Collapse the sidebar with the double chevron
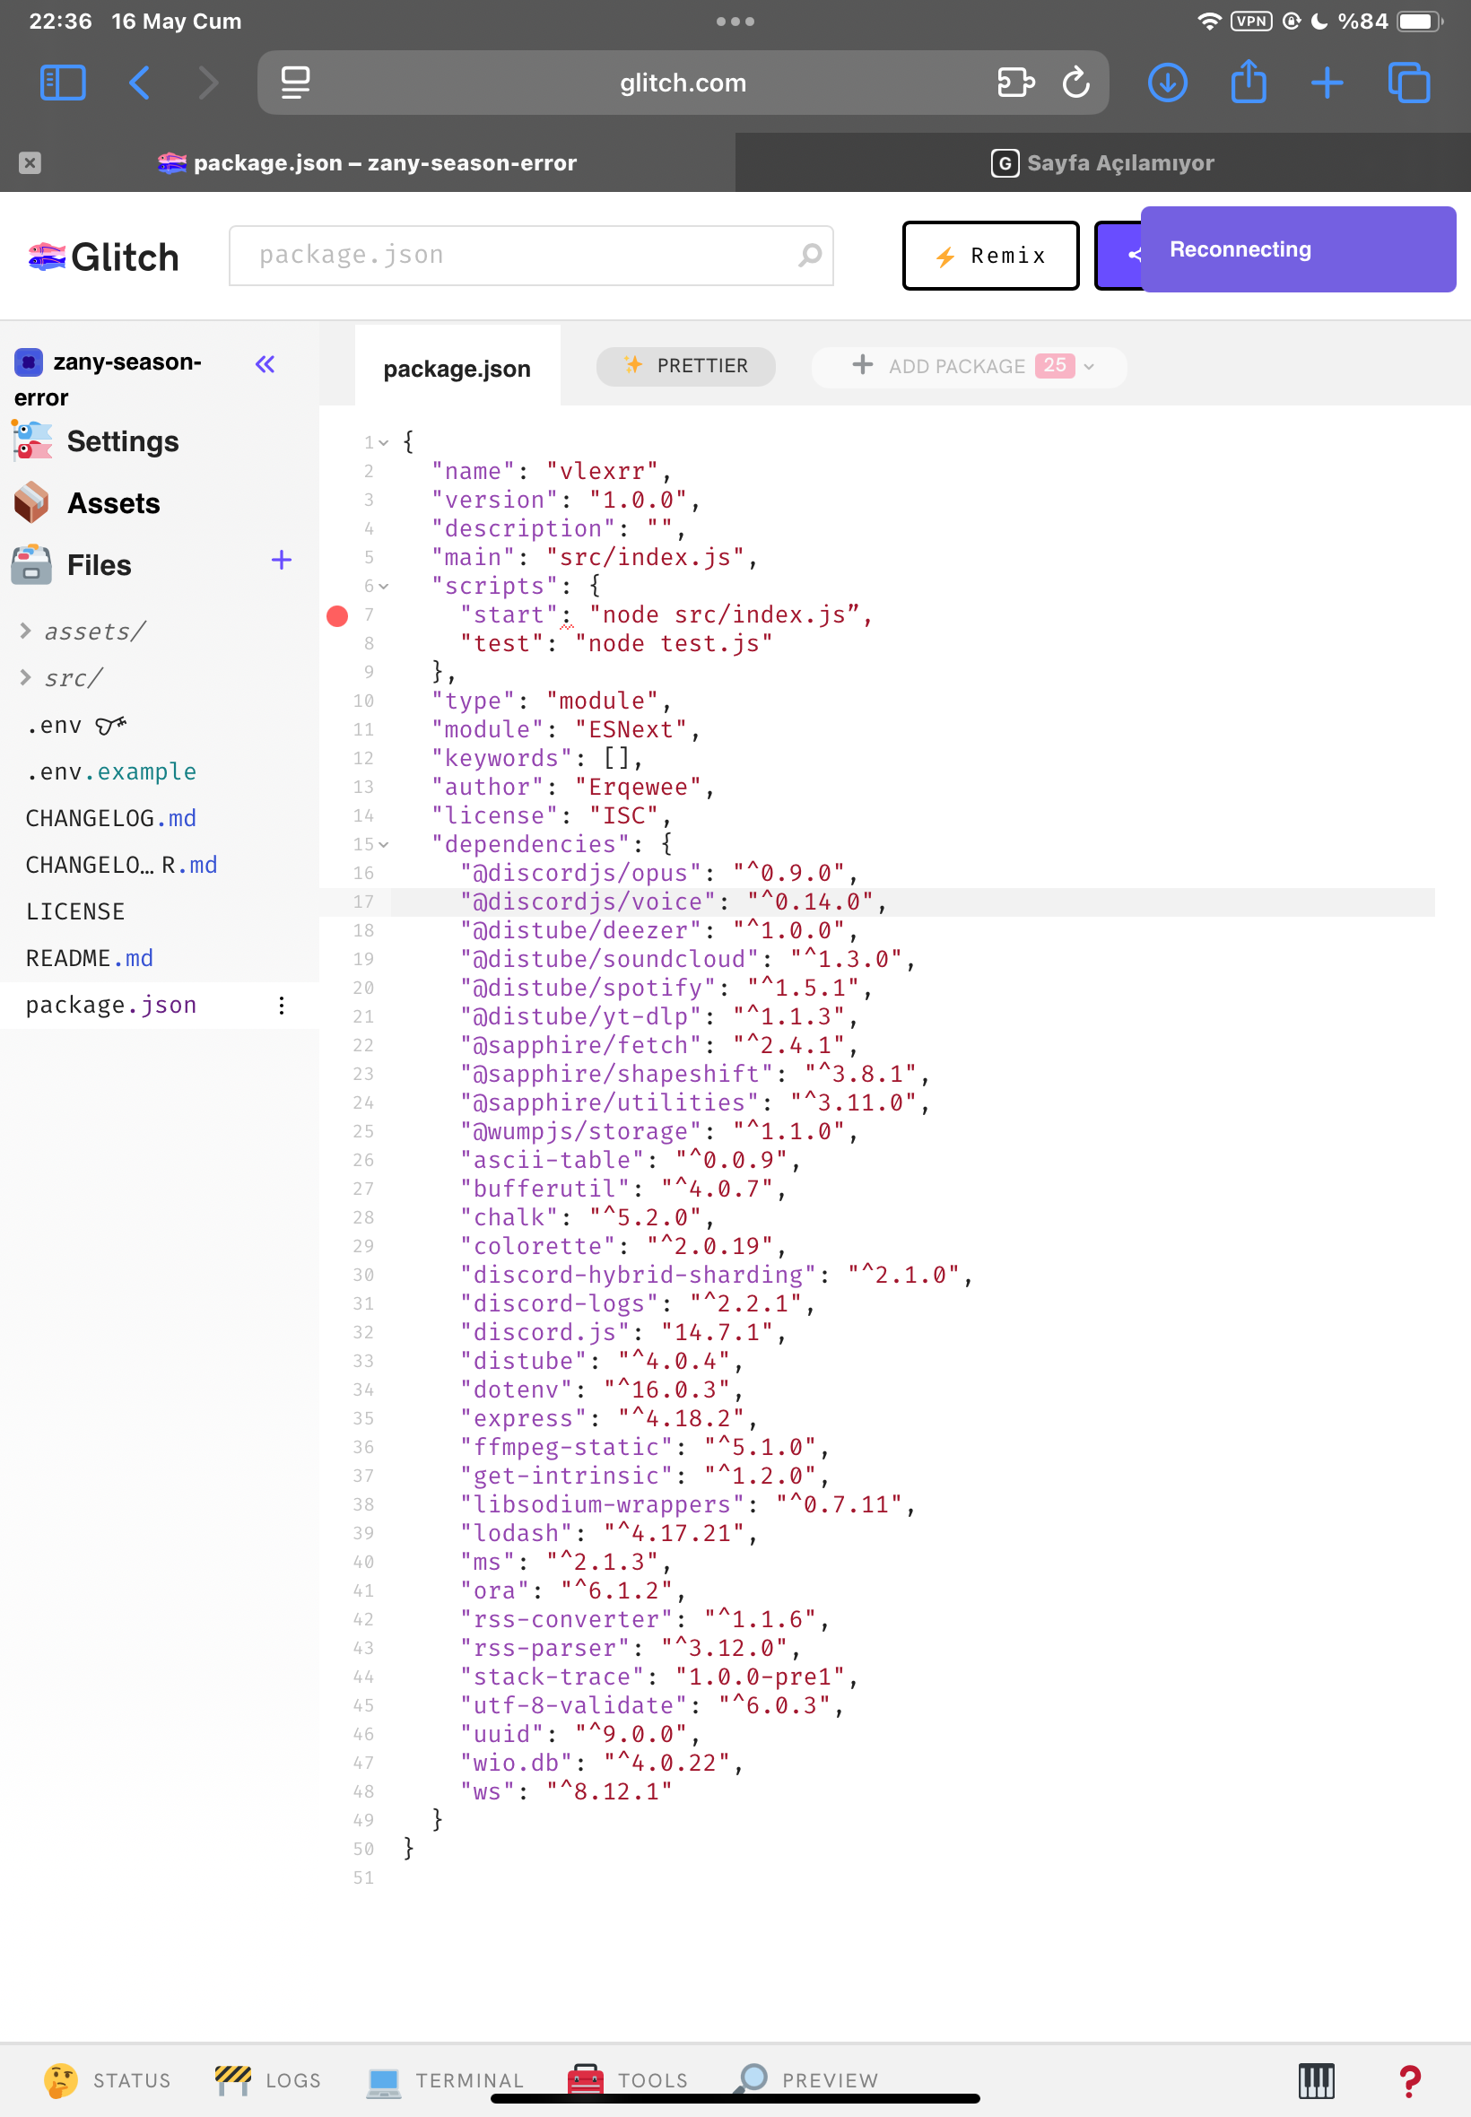The width and height of the screenshot is (1471, 2117). pos(265,364)
